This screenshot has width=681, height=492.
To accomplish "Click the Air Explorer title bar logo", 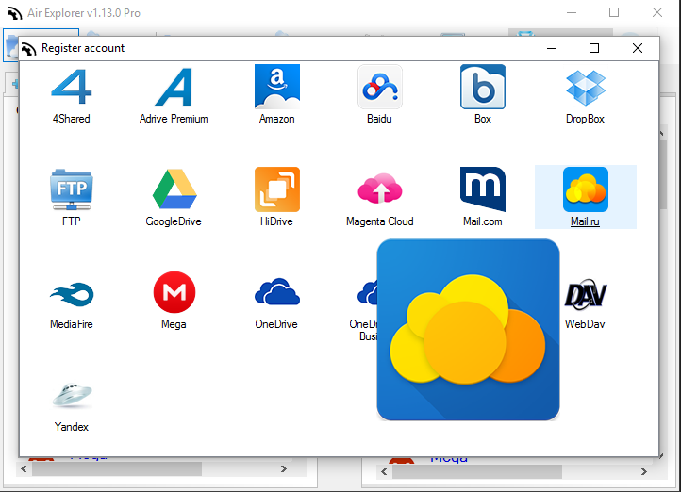I will click(14, 13).
